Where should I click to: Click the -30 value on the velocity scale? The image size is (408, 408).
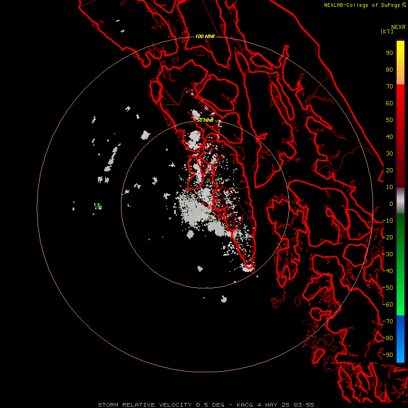click(388, 254)
